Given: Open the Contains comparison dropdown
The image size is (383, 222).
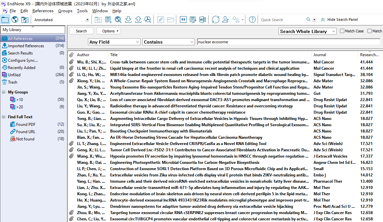Looking at the screenshot, I should (168, 42).
